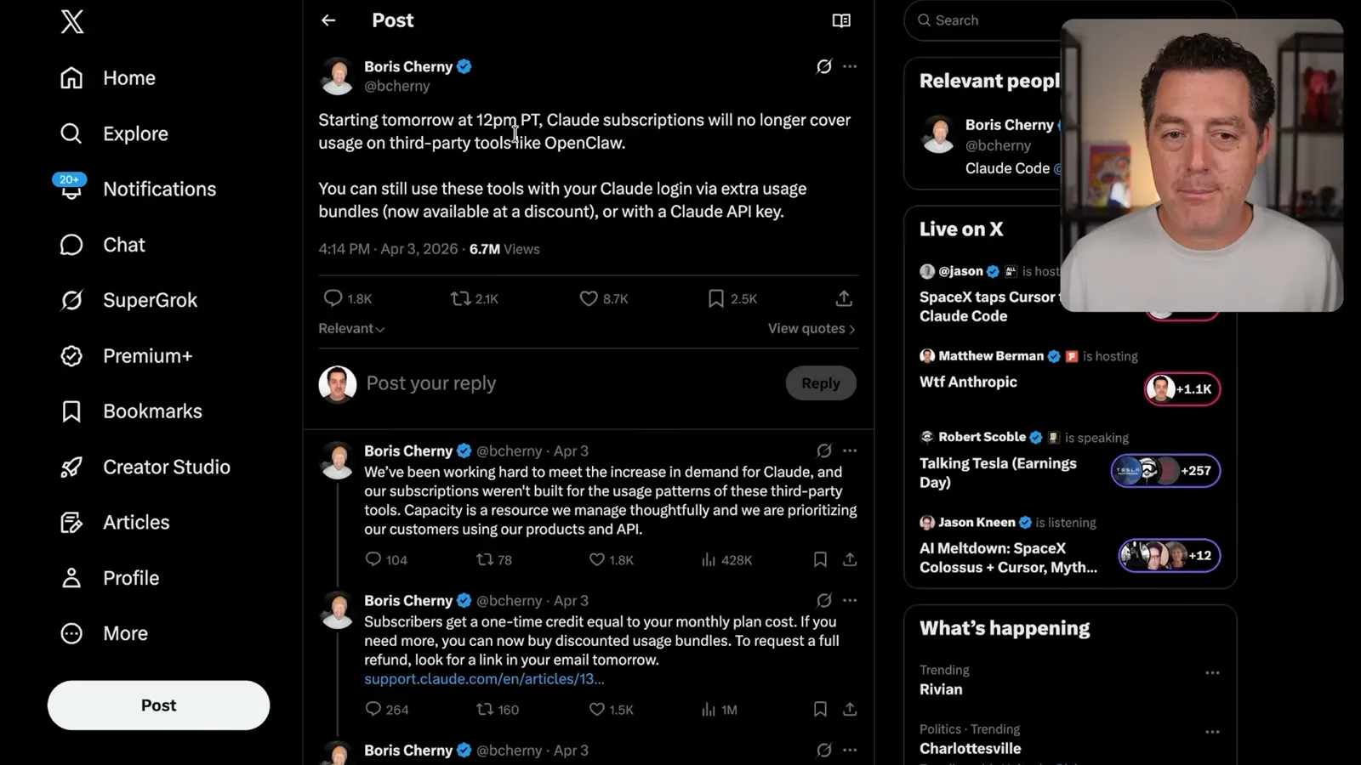
Task: Join the Wtf Anthropic live space
Action: tap(1182, 388)
